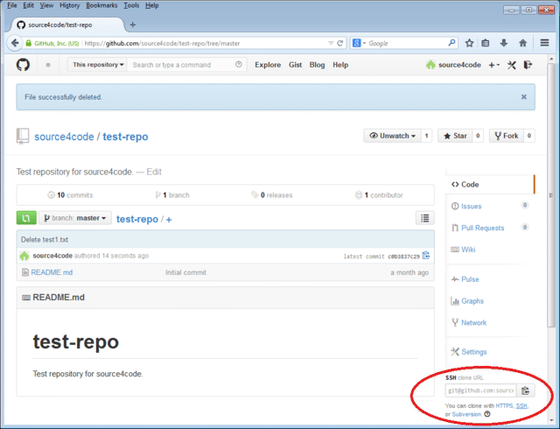
Task: Click the search help question icon
Action: coord(239,65)
